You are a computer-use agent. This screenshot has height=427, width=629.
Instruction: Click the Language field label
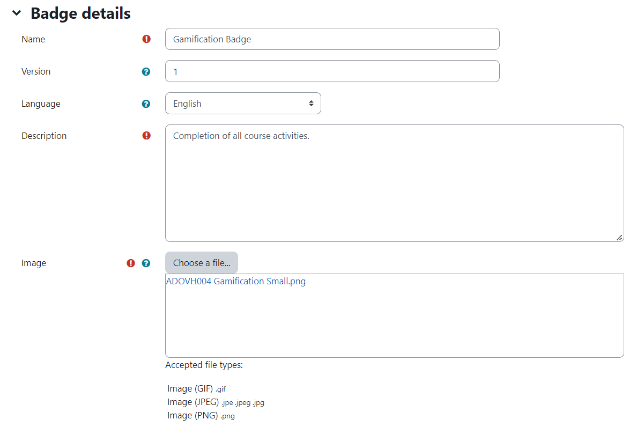click(41, 104)
